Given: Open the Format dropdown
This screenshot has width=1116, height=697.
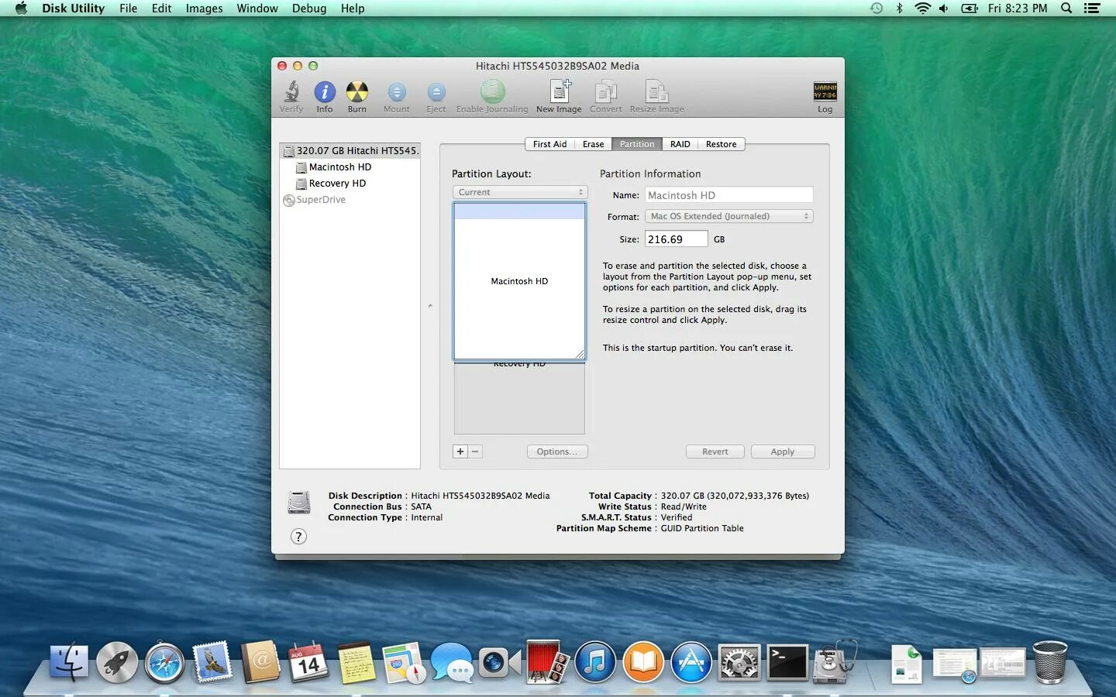Looking at the screenshot, I should point(728,216).
